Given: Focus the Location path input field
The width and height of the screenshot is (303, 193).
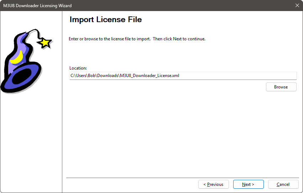Looking at the screenshot, I should pos(183,76).
